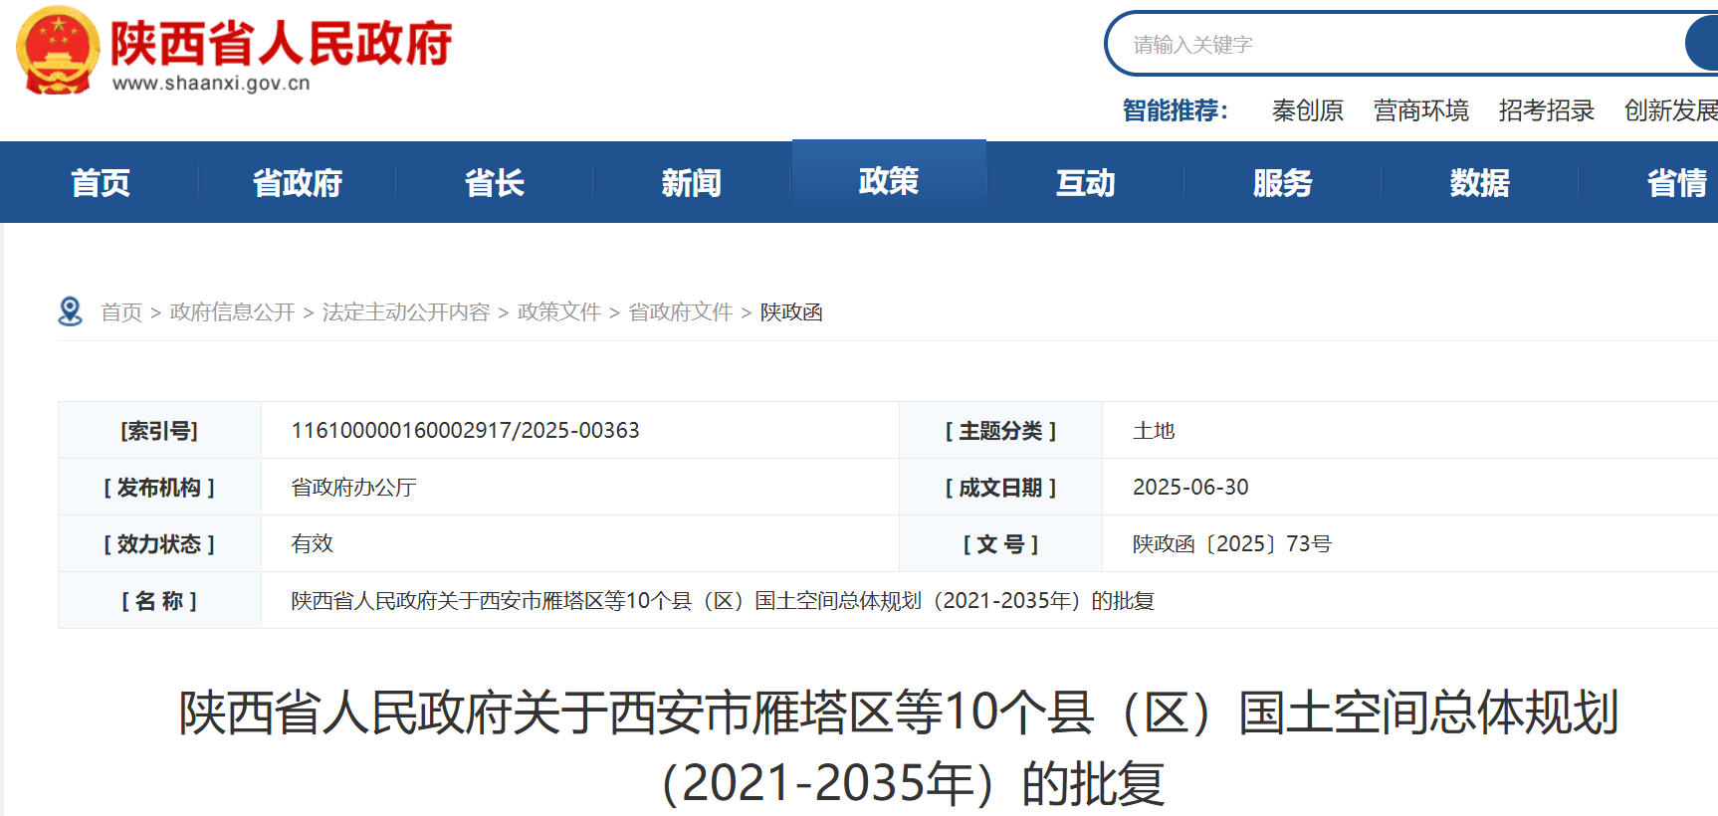Click the large article headline
1718x816 pixels.
point(899,747)
